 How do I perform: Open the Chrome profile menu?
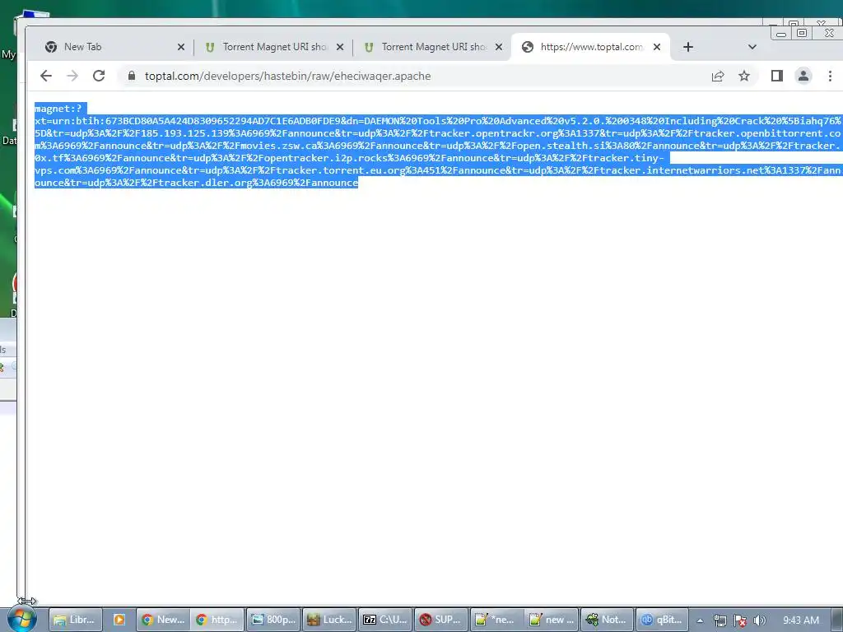pyautogui.click(x=803, y=76)
